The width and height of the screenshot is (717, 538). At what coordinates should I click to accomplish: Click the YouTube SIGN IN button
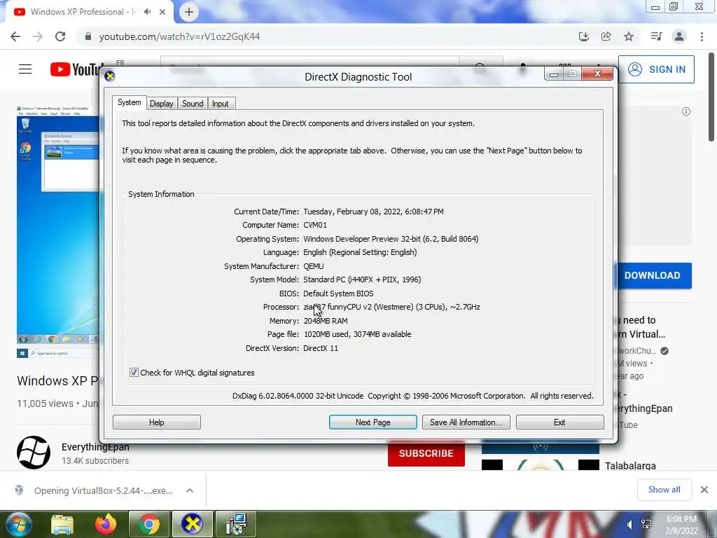pyautogui.click(x=656, y=69)
